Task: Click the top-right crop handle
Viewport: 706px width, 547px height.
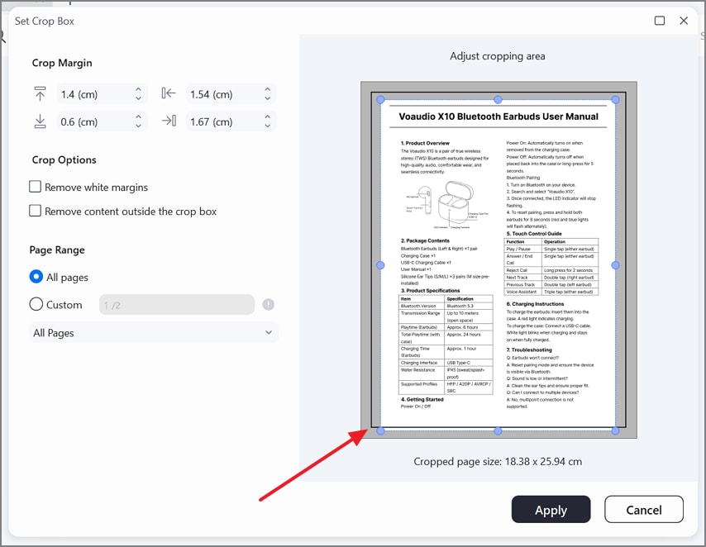Action: pos(616,99)
